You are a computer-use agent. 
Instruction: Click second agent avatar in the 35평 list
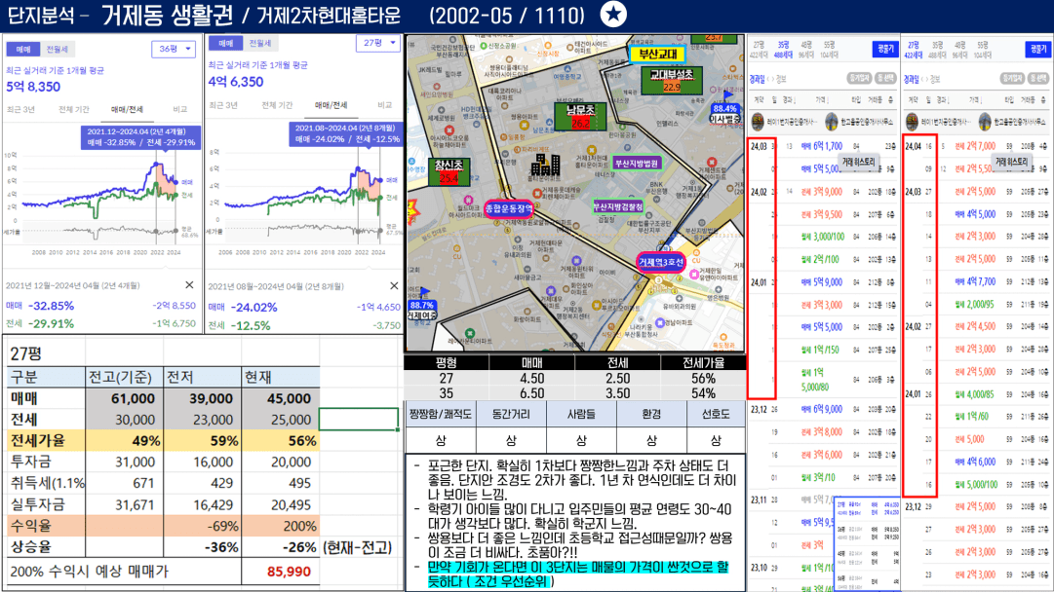tap(832, 122)
